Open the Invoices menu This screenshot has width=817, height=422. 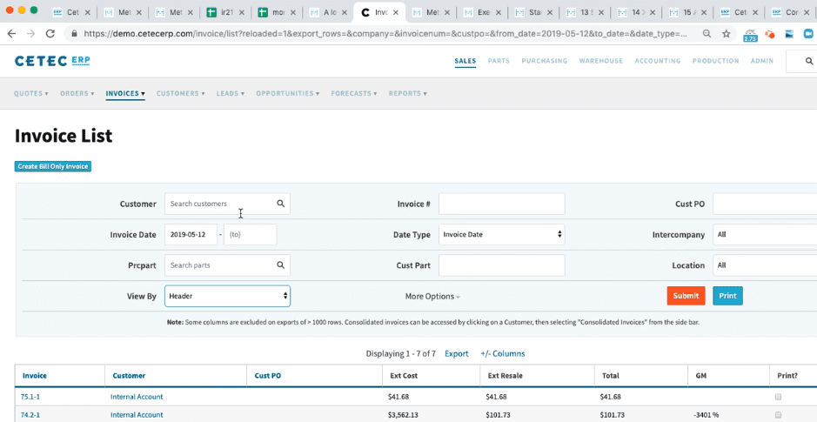coord(125,94)
